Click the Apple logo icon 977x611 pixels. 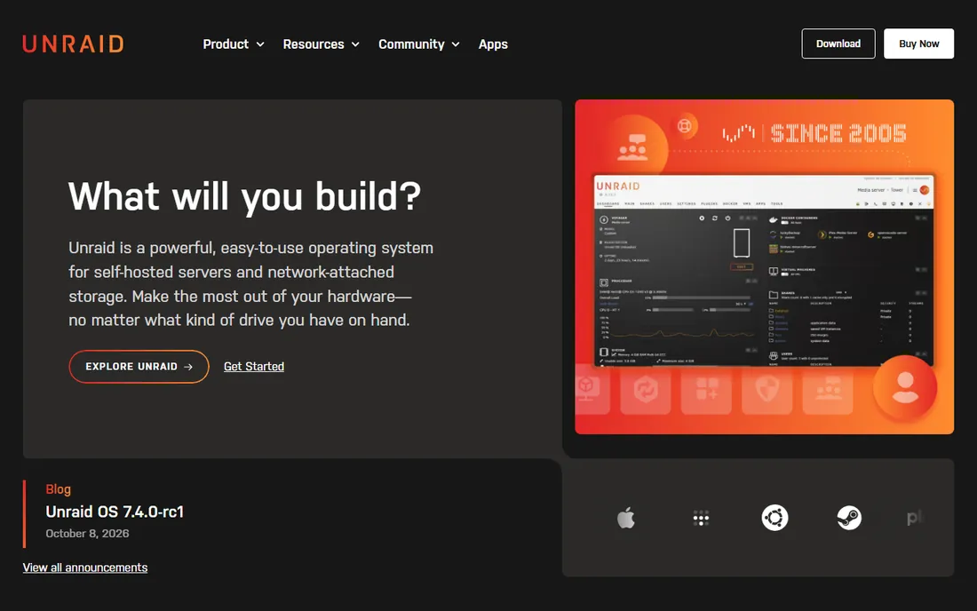click(626, 518)
